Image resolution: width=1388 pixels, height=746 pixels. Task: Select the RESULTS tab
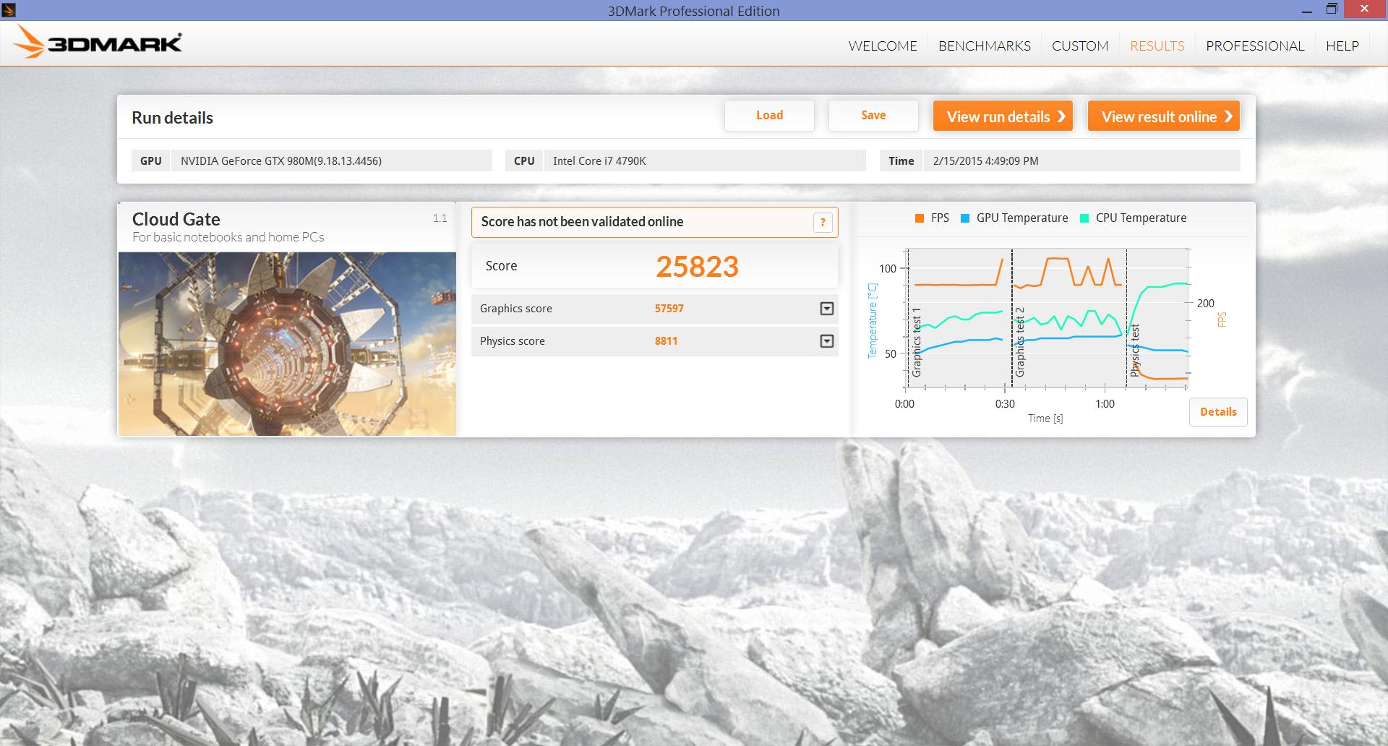pos(1157,46)
